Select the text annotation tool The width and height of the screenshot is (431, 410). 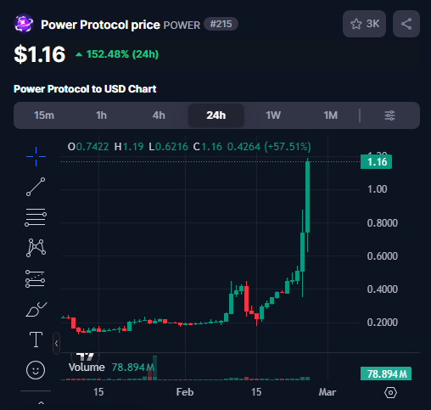[x=36, y=340]
